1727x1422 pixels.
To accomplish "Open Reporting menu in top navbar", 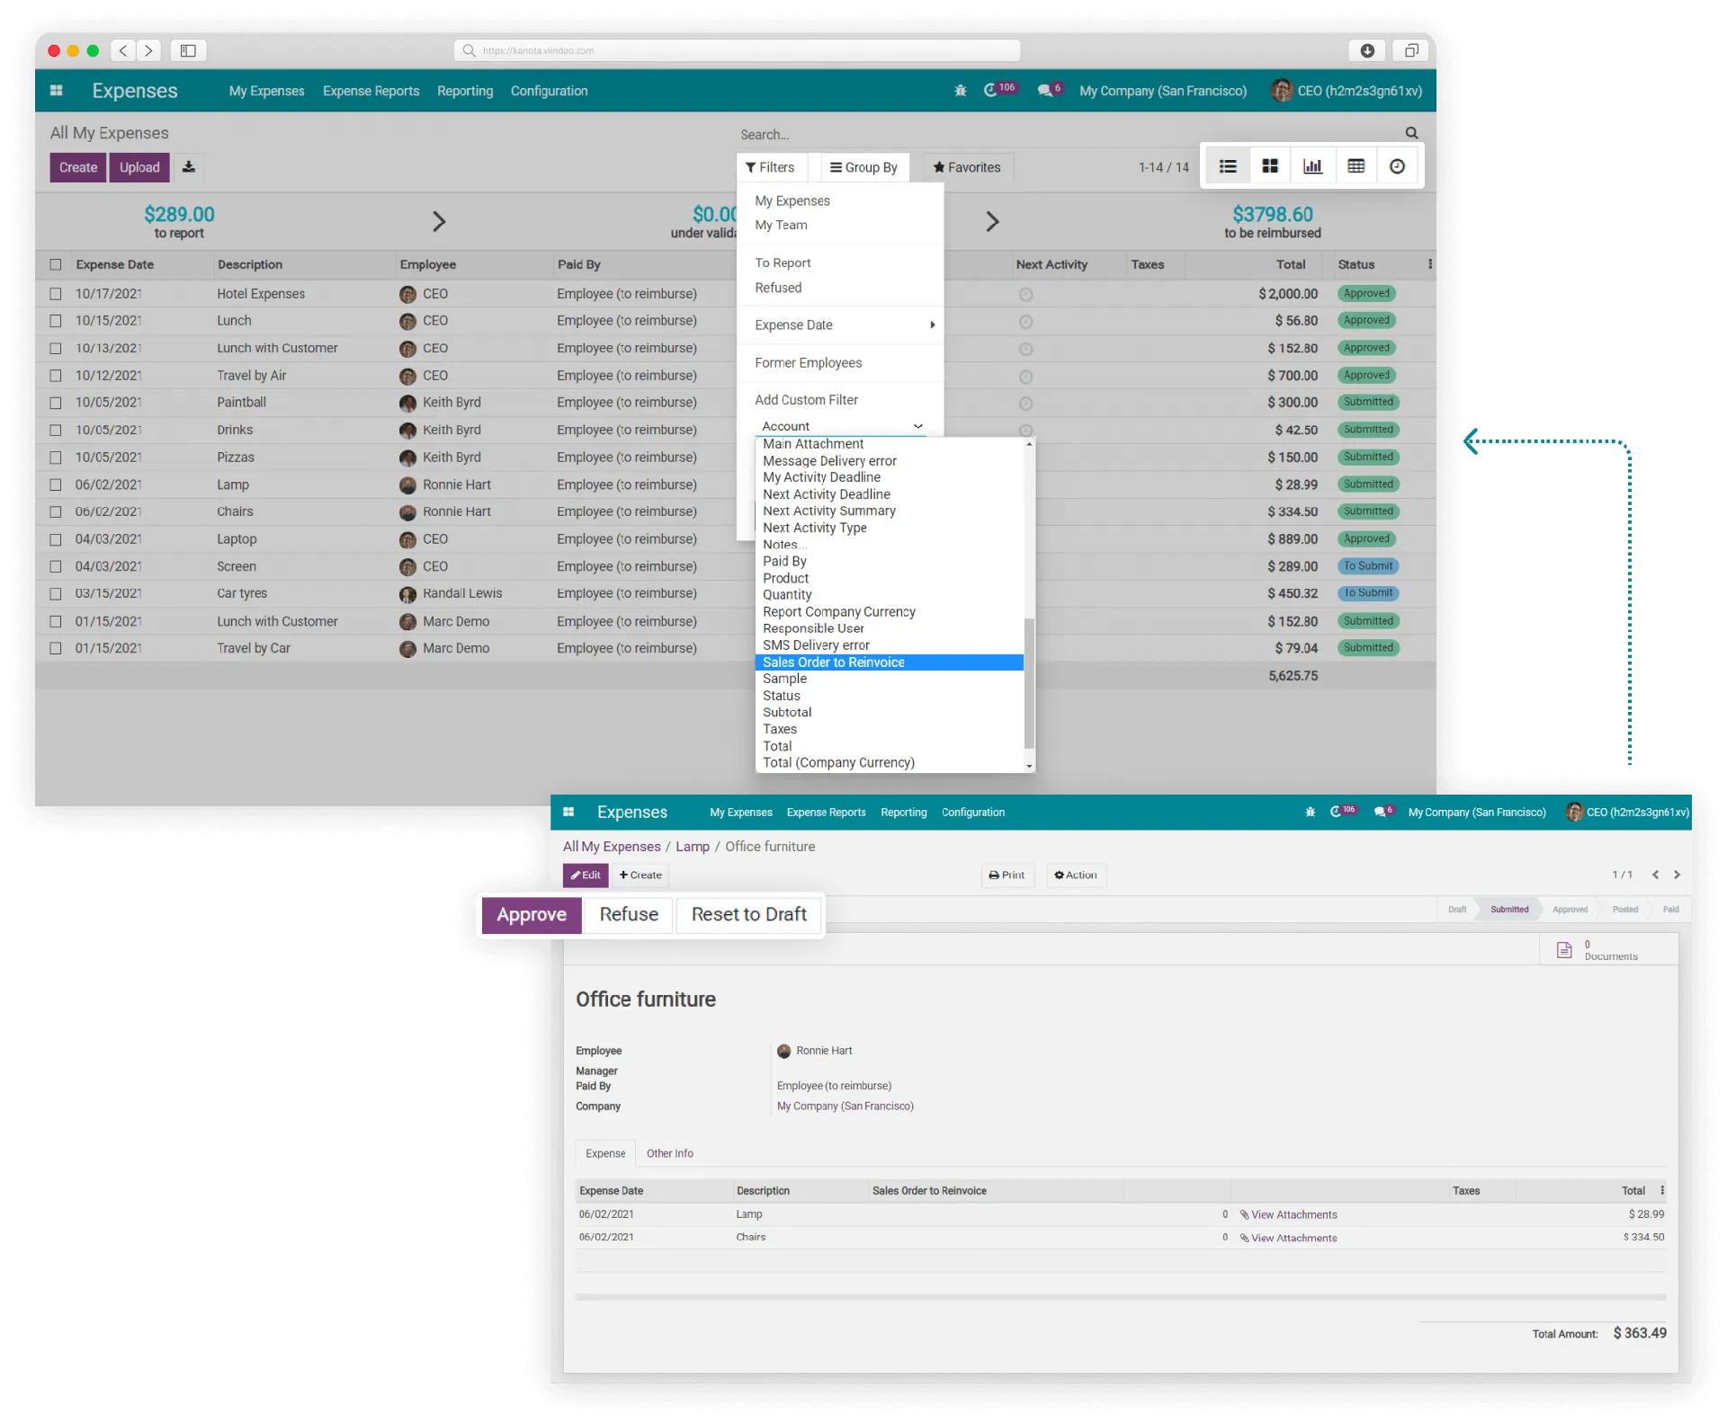I will (x=465, y=91).
